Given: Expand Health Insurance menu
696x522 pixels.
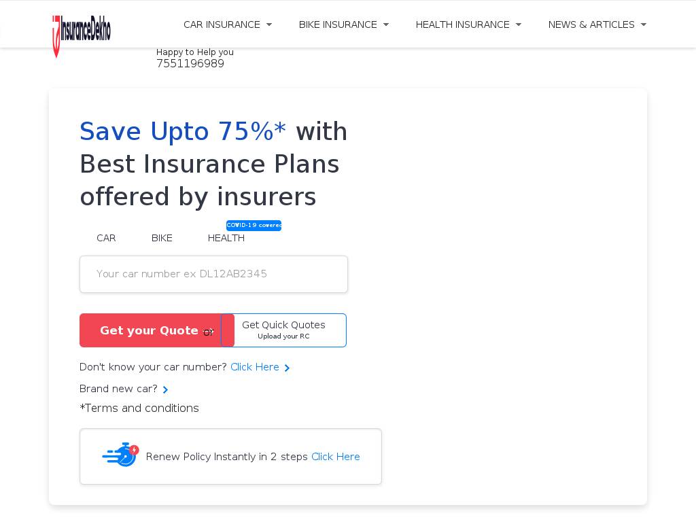Looking at the screenshot, I should coord(468,24).
